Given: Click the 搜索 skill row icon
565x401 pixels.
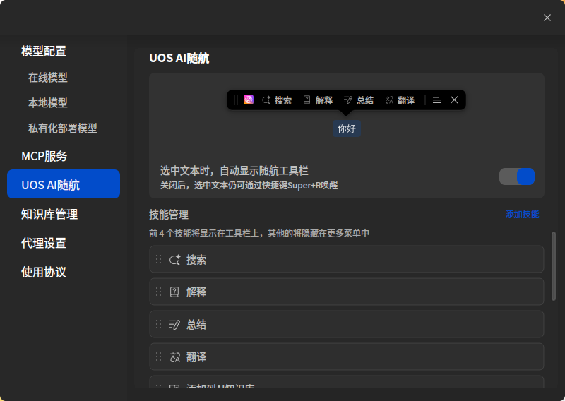Looking at the screenshot, I should point(174,260).
